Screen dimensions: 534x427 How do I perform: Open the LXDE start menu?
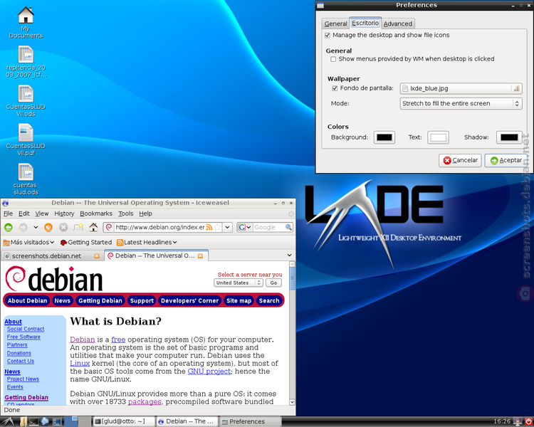tap(8, 421)
